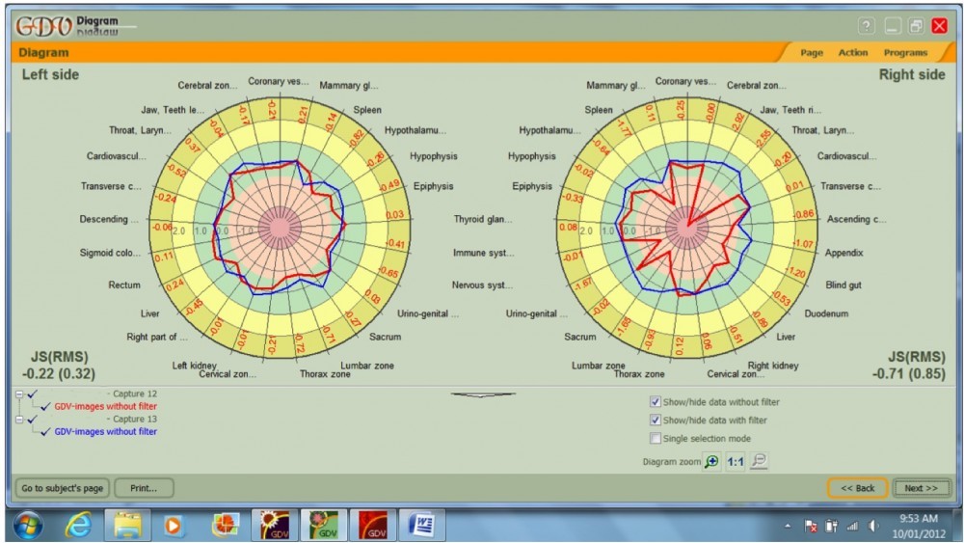This screenshot has height=543, width=964.
Task: Click the Appendix label
Action: click(x=844, y=253)
